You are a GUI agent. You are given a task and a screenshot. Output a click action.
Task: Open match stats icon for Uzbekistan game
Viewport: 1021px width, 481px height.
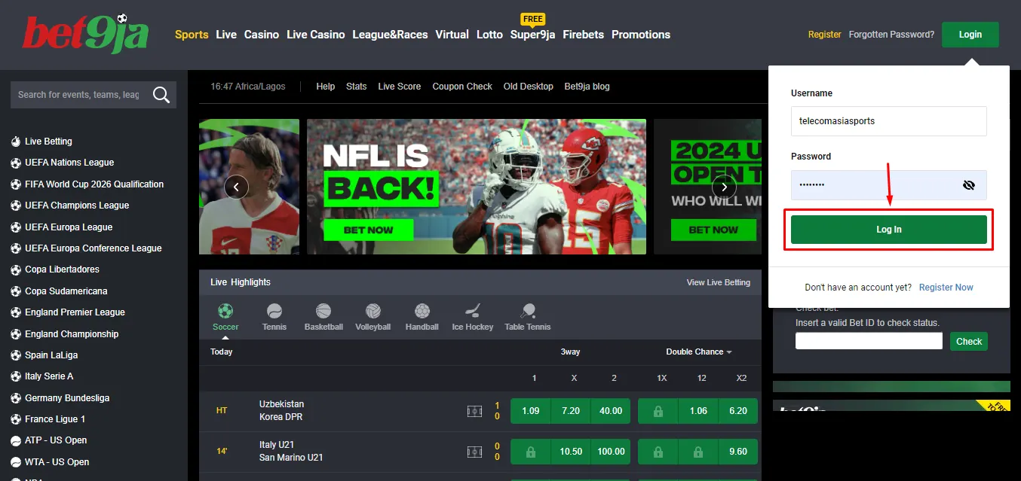click(x=474, y=411)
